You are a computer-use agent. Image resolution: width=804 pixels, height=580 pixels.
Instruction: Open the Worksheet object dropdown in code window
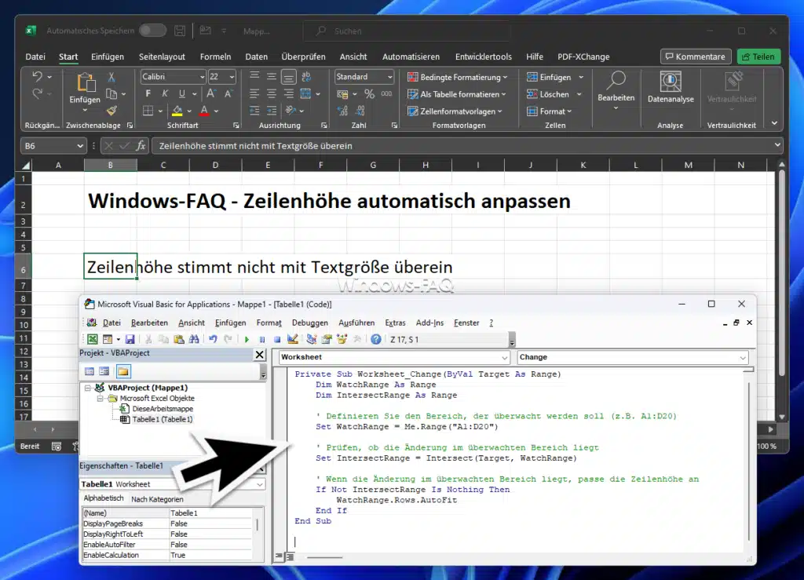504,357
